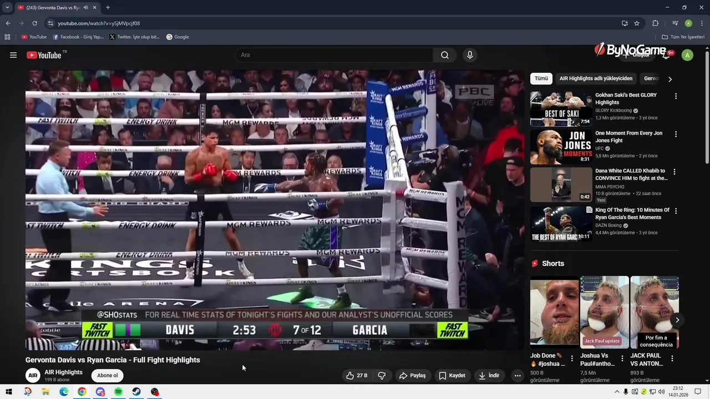Open the JON JONES MOMENTS thumbnail
Viewport: 710px width, 399px height.
point(561,147)
